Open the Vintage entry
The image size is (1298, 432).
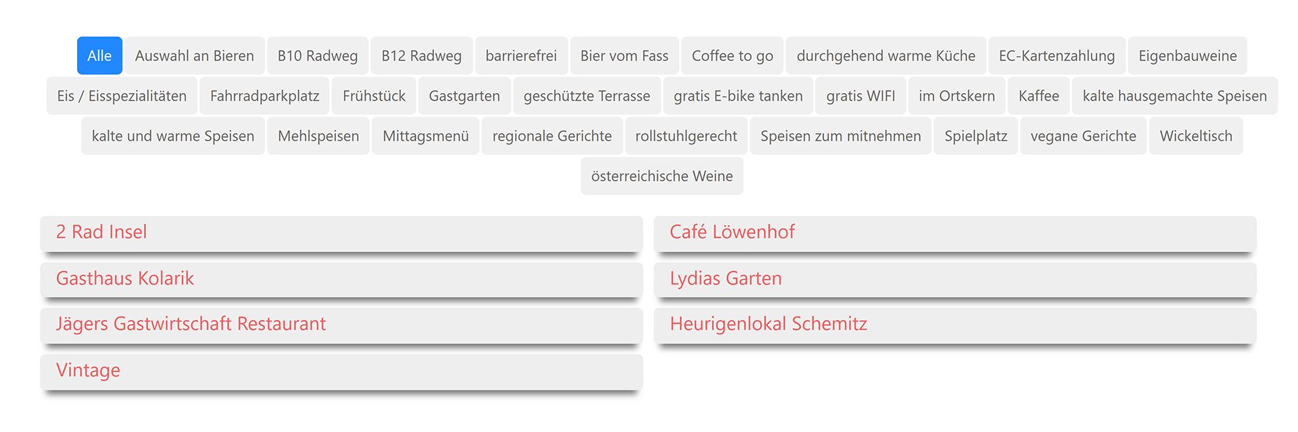point(87,370)
